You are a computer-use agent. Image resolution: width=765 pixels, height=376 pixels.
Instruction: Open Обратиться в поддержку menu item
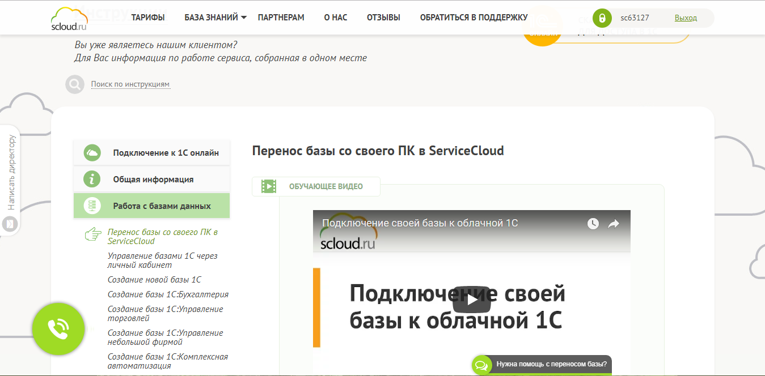point(474,18)
